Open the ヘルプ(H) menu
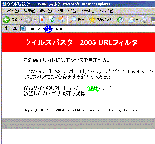The height and width of the screenshot is (144, 155). (x=107, y=11)
